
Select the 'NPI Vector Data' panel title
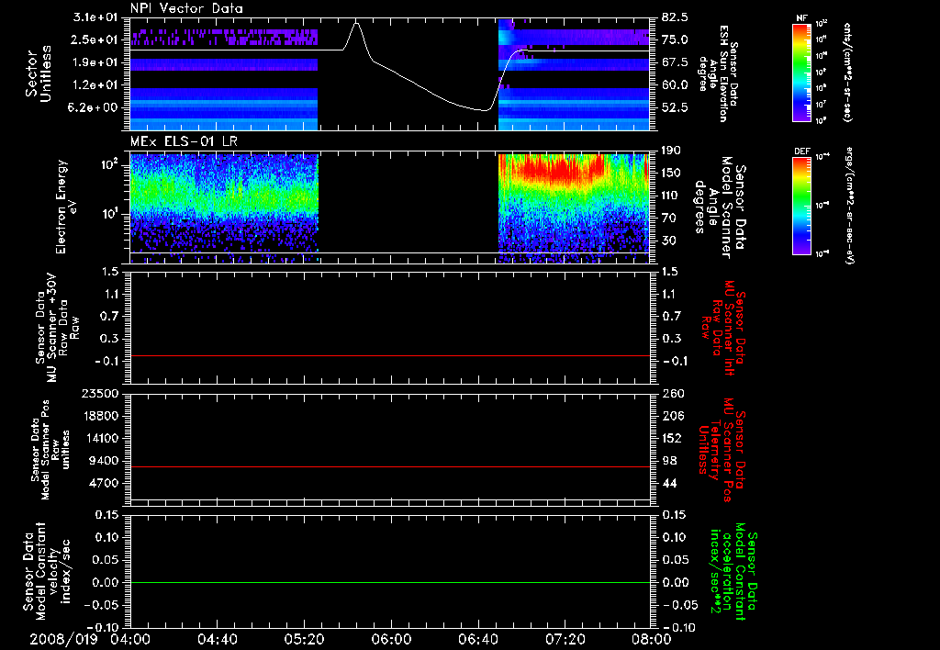pos(186,8)
